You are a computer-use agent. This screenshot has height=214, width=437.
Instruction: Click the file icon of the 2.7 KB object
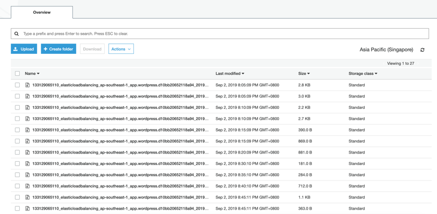click(28, 118)
